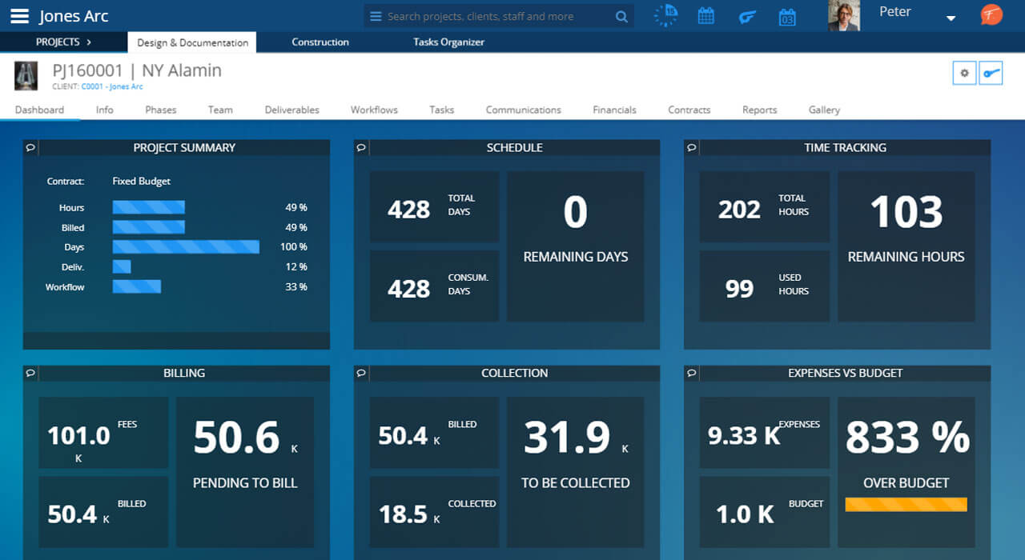
Task: Follow the C0001 - Jones Arc client link
Action: 111,86
